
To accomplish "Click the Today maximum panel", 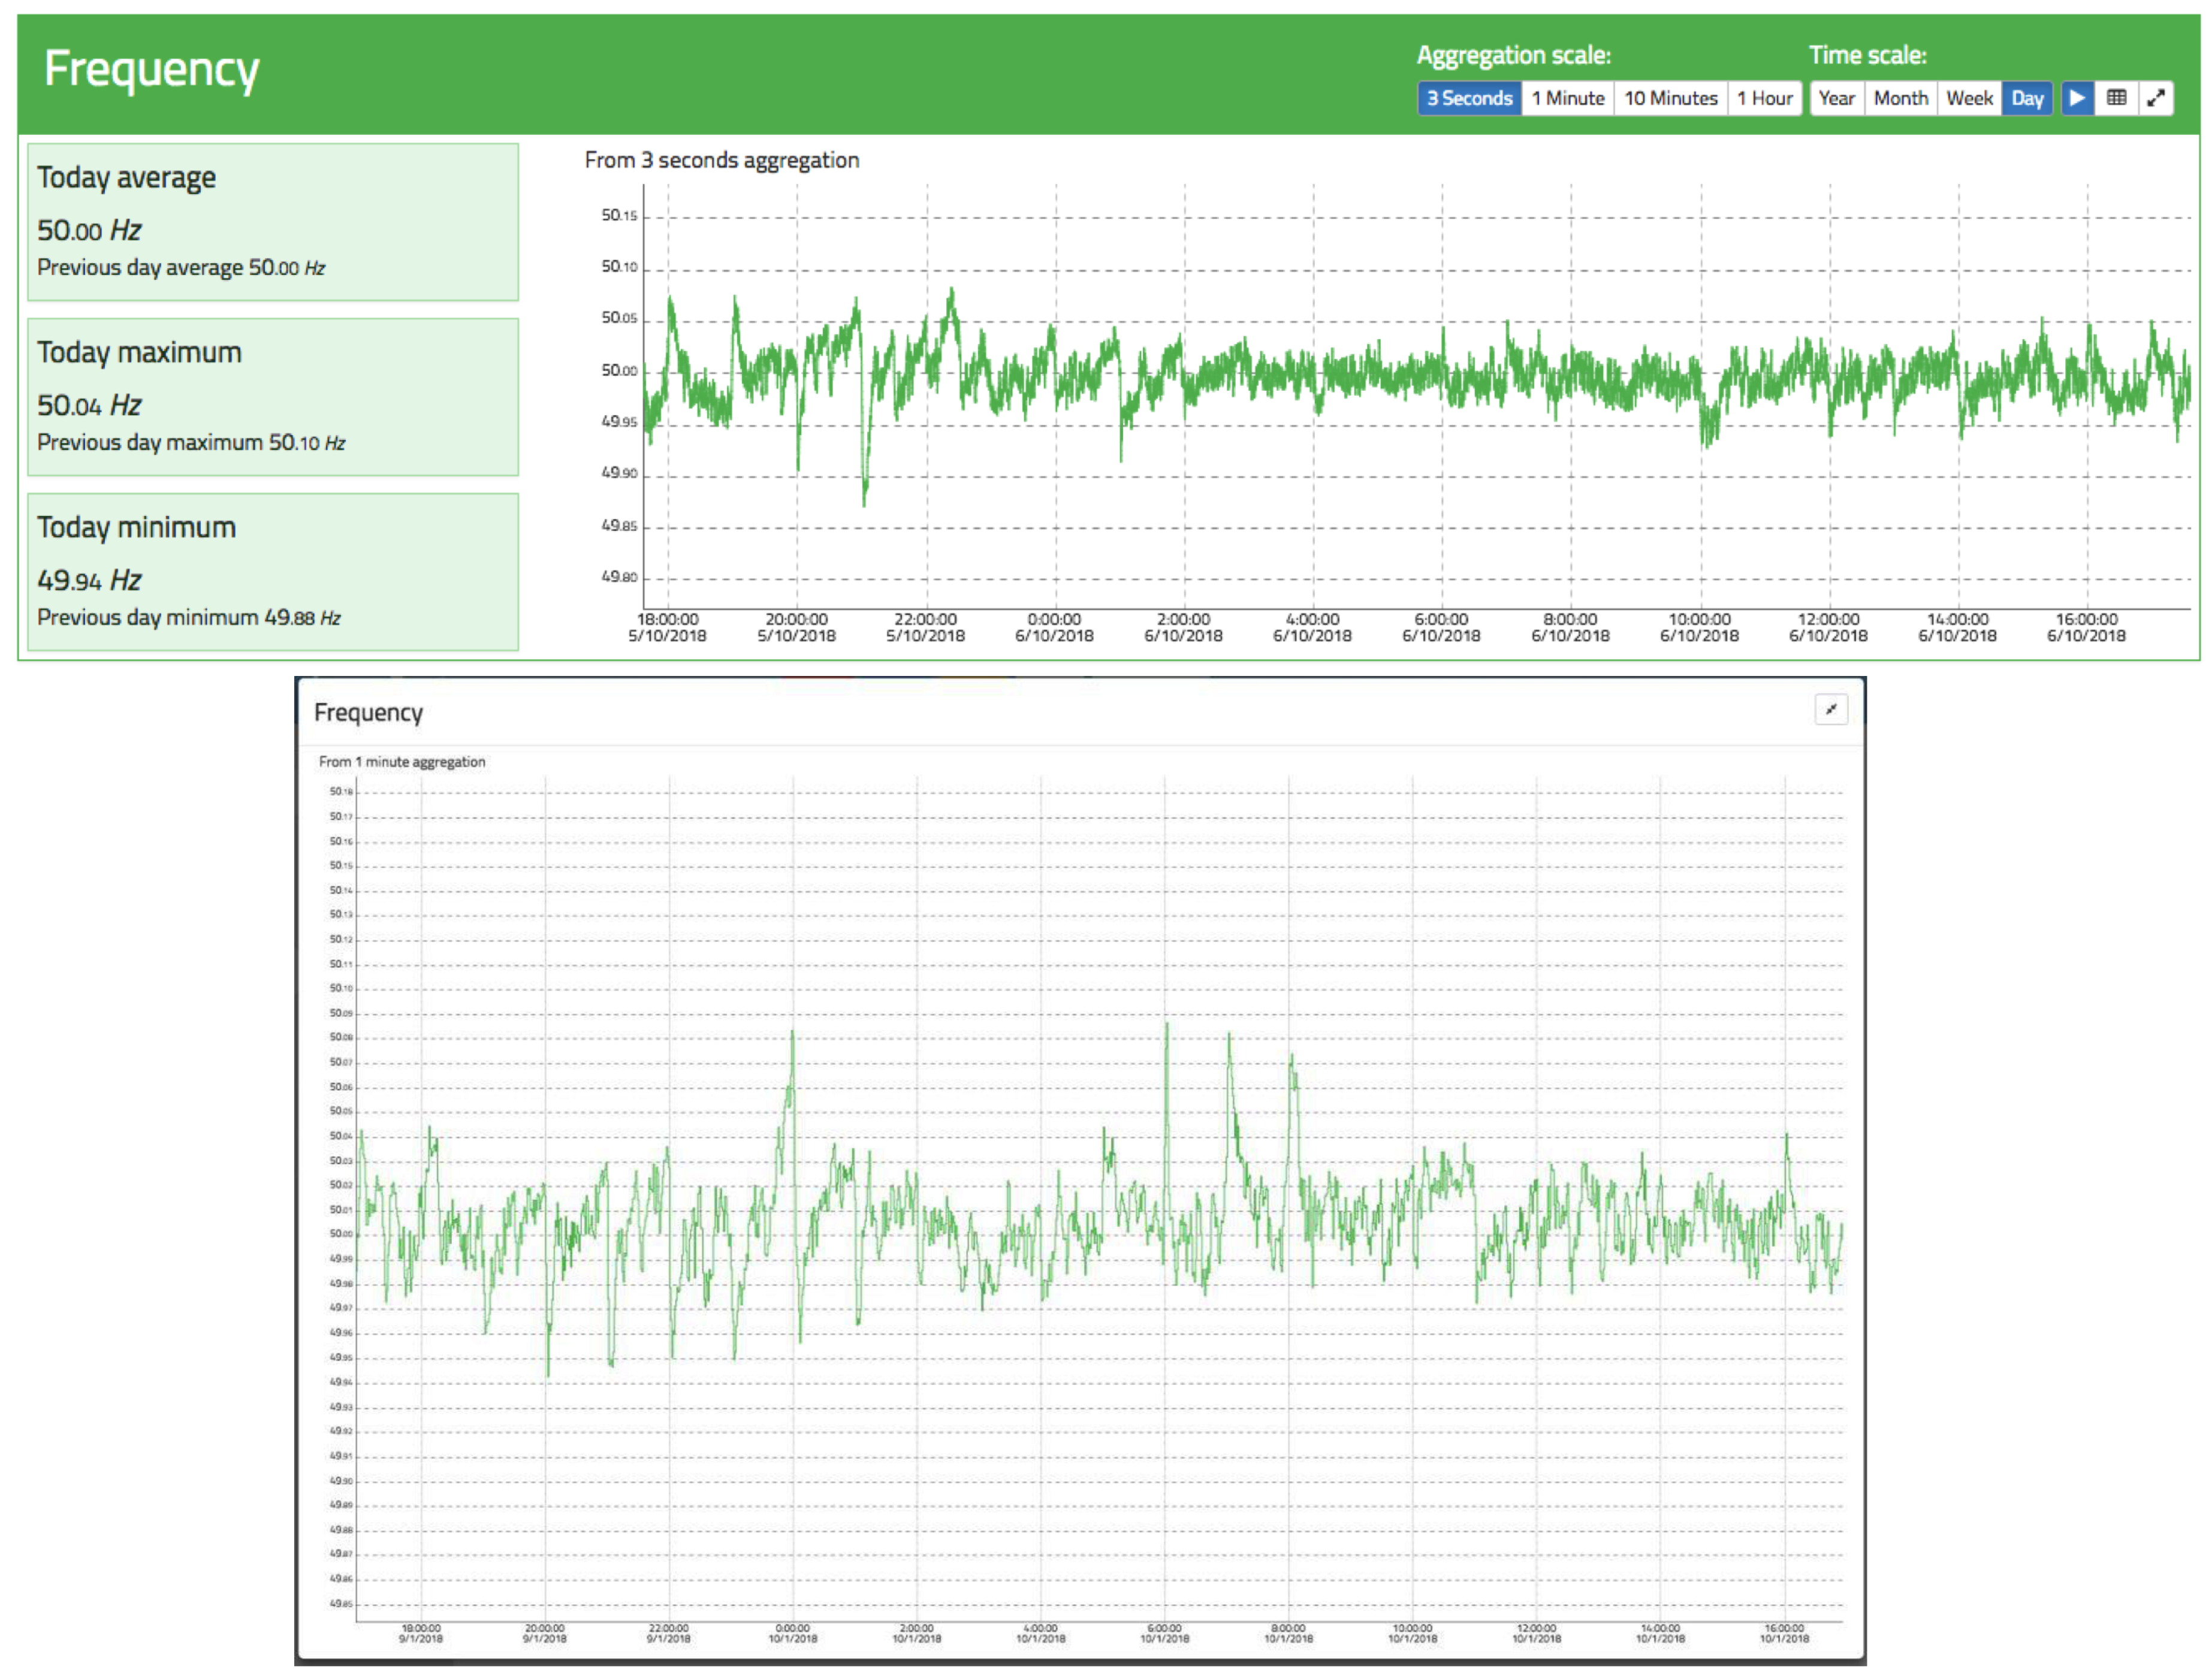I will [272, 396].
